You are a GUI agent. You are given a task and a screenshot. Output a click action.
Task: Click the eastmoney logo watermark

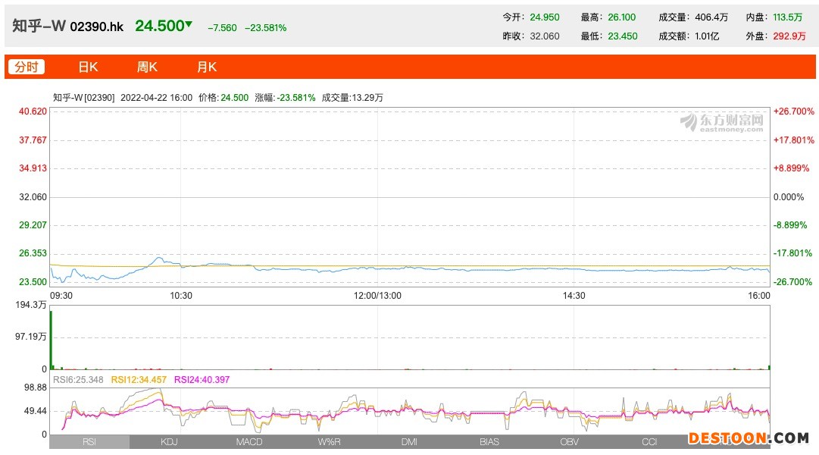pyautogui.click(x=721, y=123)
